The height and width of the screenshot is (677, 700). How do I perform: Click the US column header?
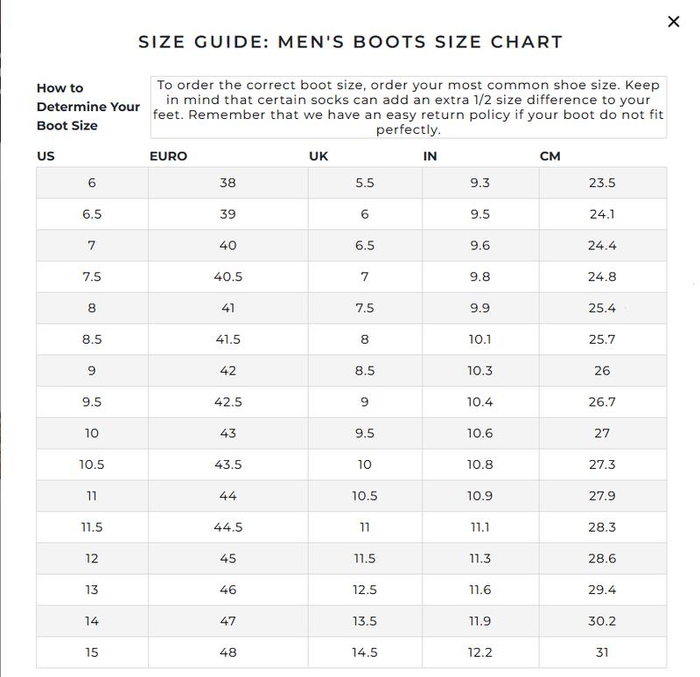[43, 156]
